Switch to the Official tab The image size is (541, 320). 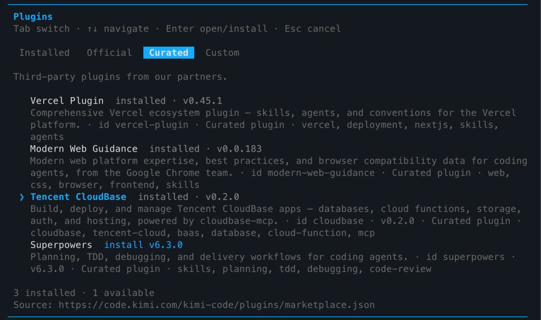[x=109, y=53]
